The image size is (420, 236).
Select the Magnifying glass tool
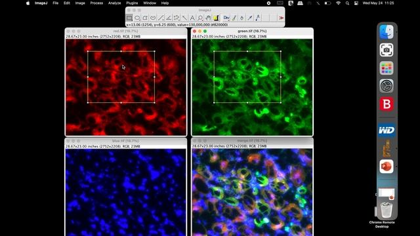[x=200, y=18]
